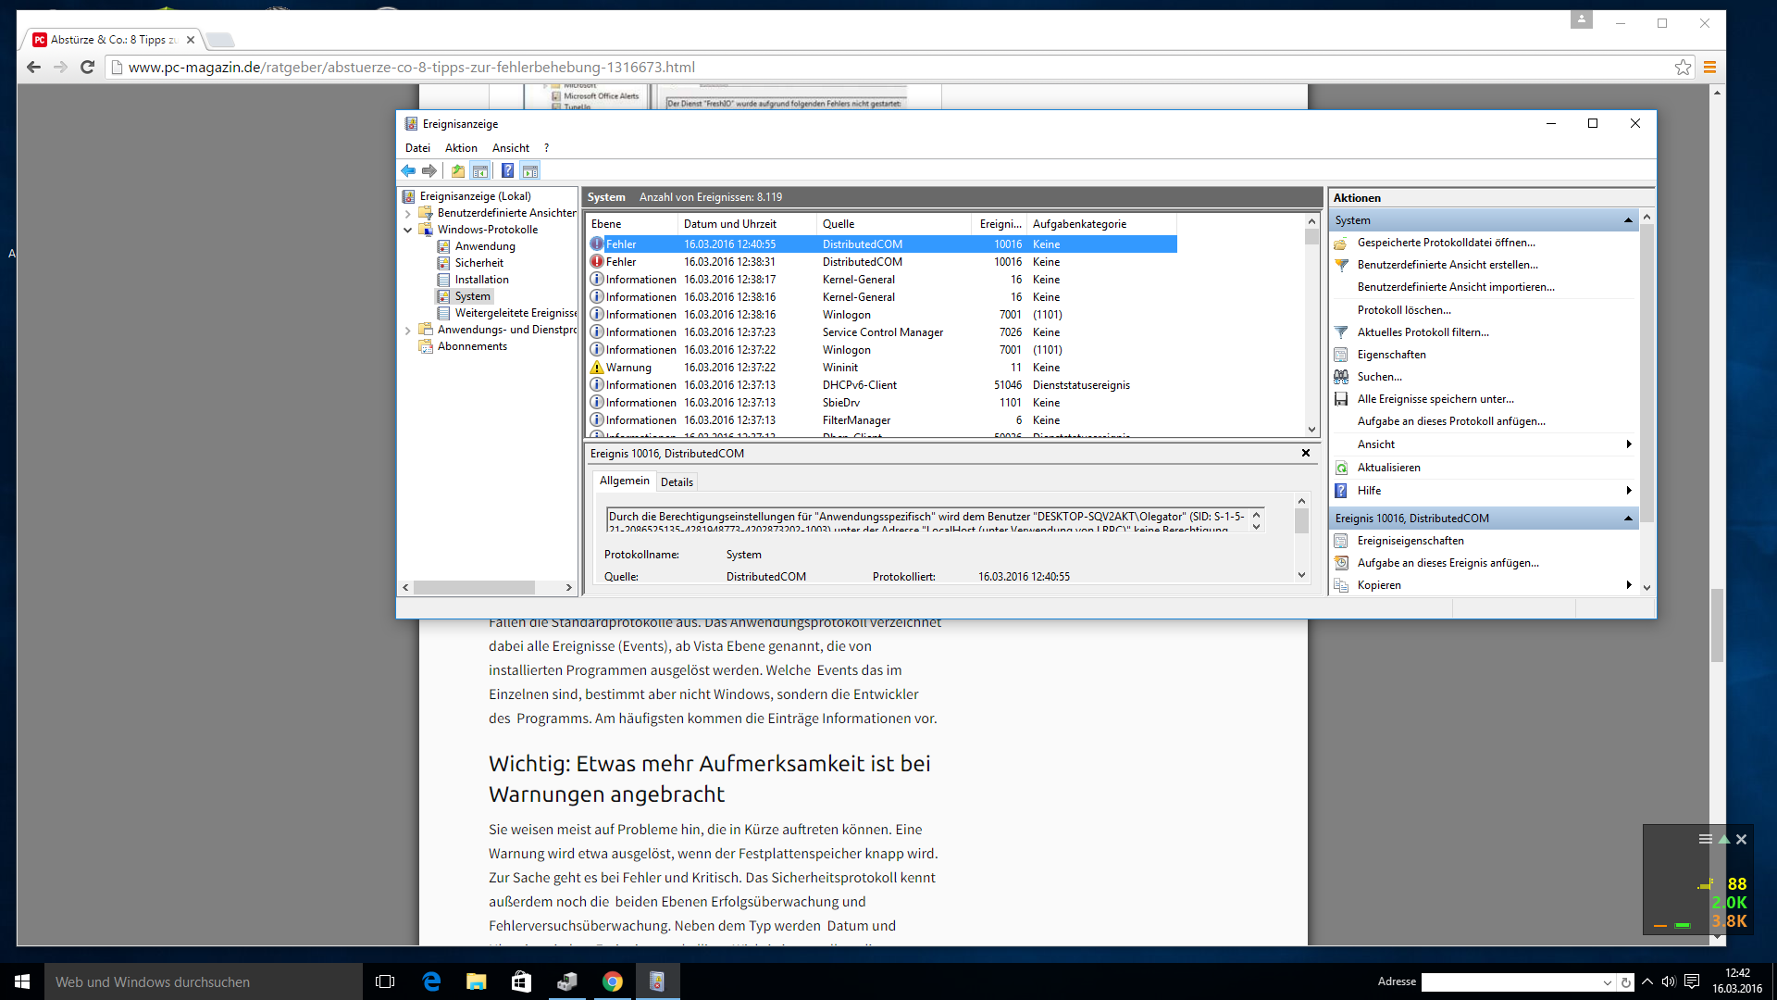Click Protokoll löschen... action
This screenshot has width=1777, height=1000.
coord(1403,310)
